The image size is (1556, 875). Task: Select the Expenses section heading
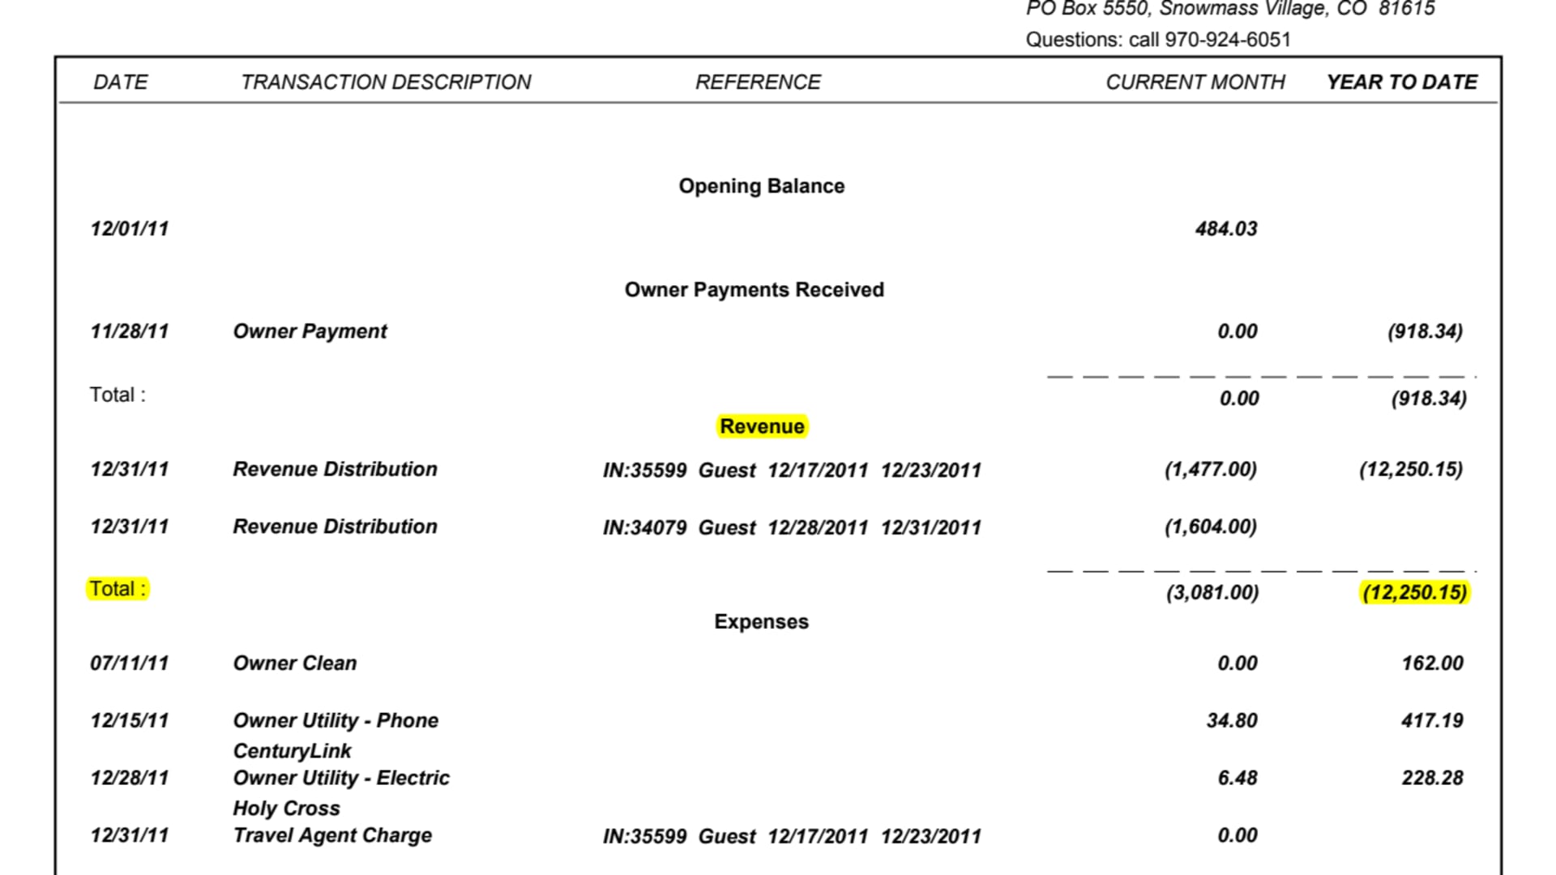point(762,621)
